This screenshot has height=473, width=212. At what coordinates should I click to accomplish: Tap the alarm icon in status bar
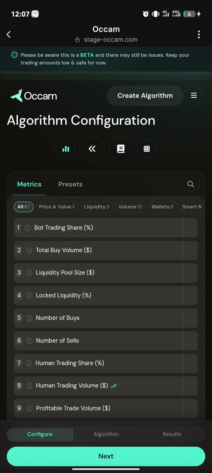click(146, 14)
